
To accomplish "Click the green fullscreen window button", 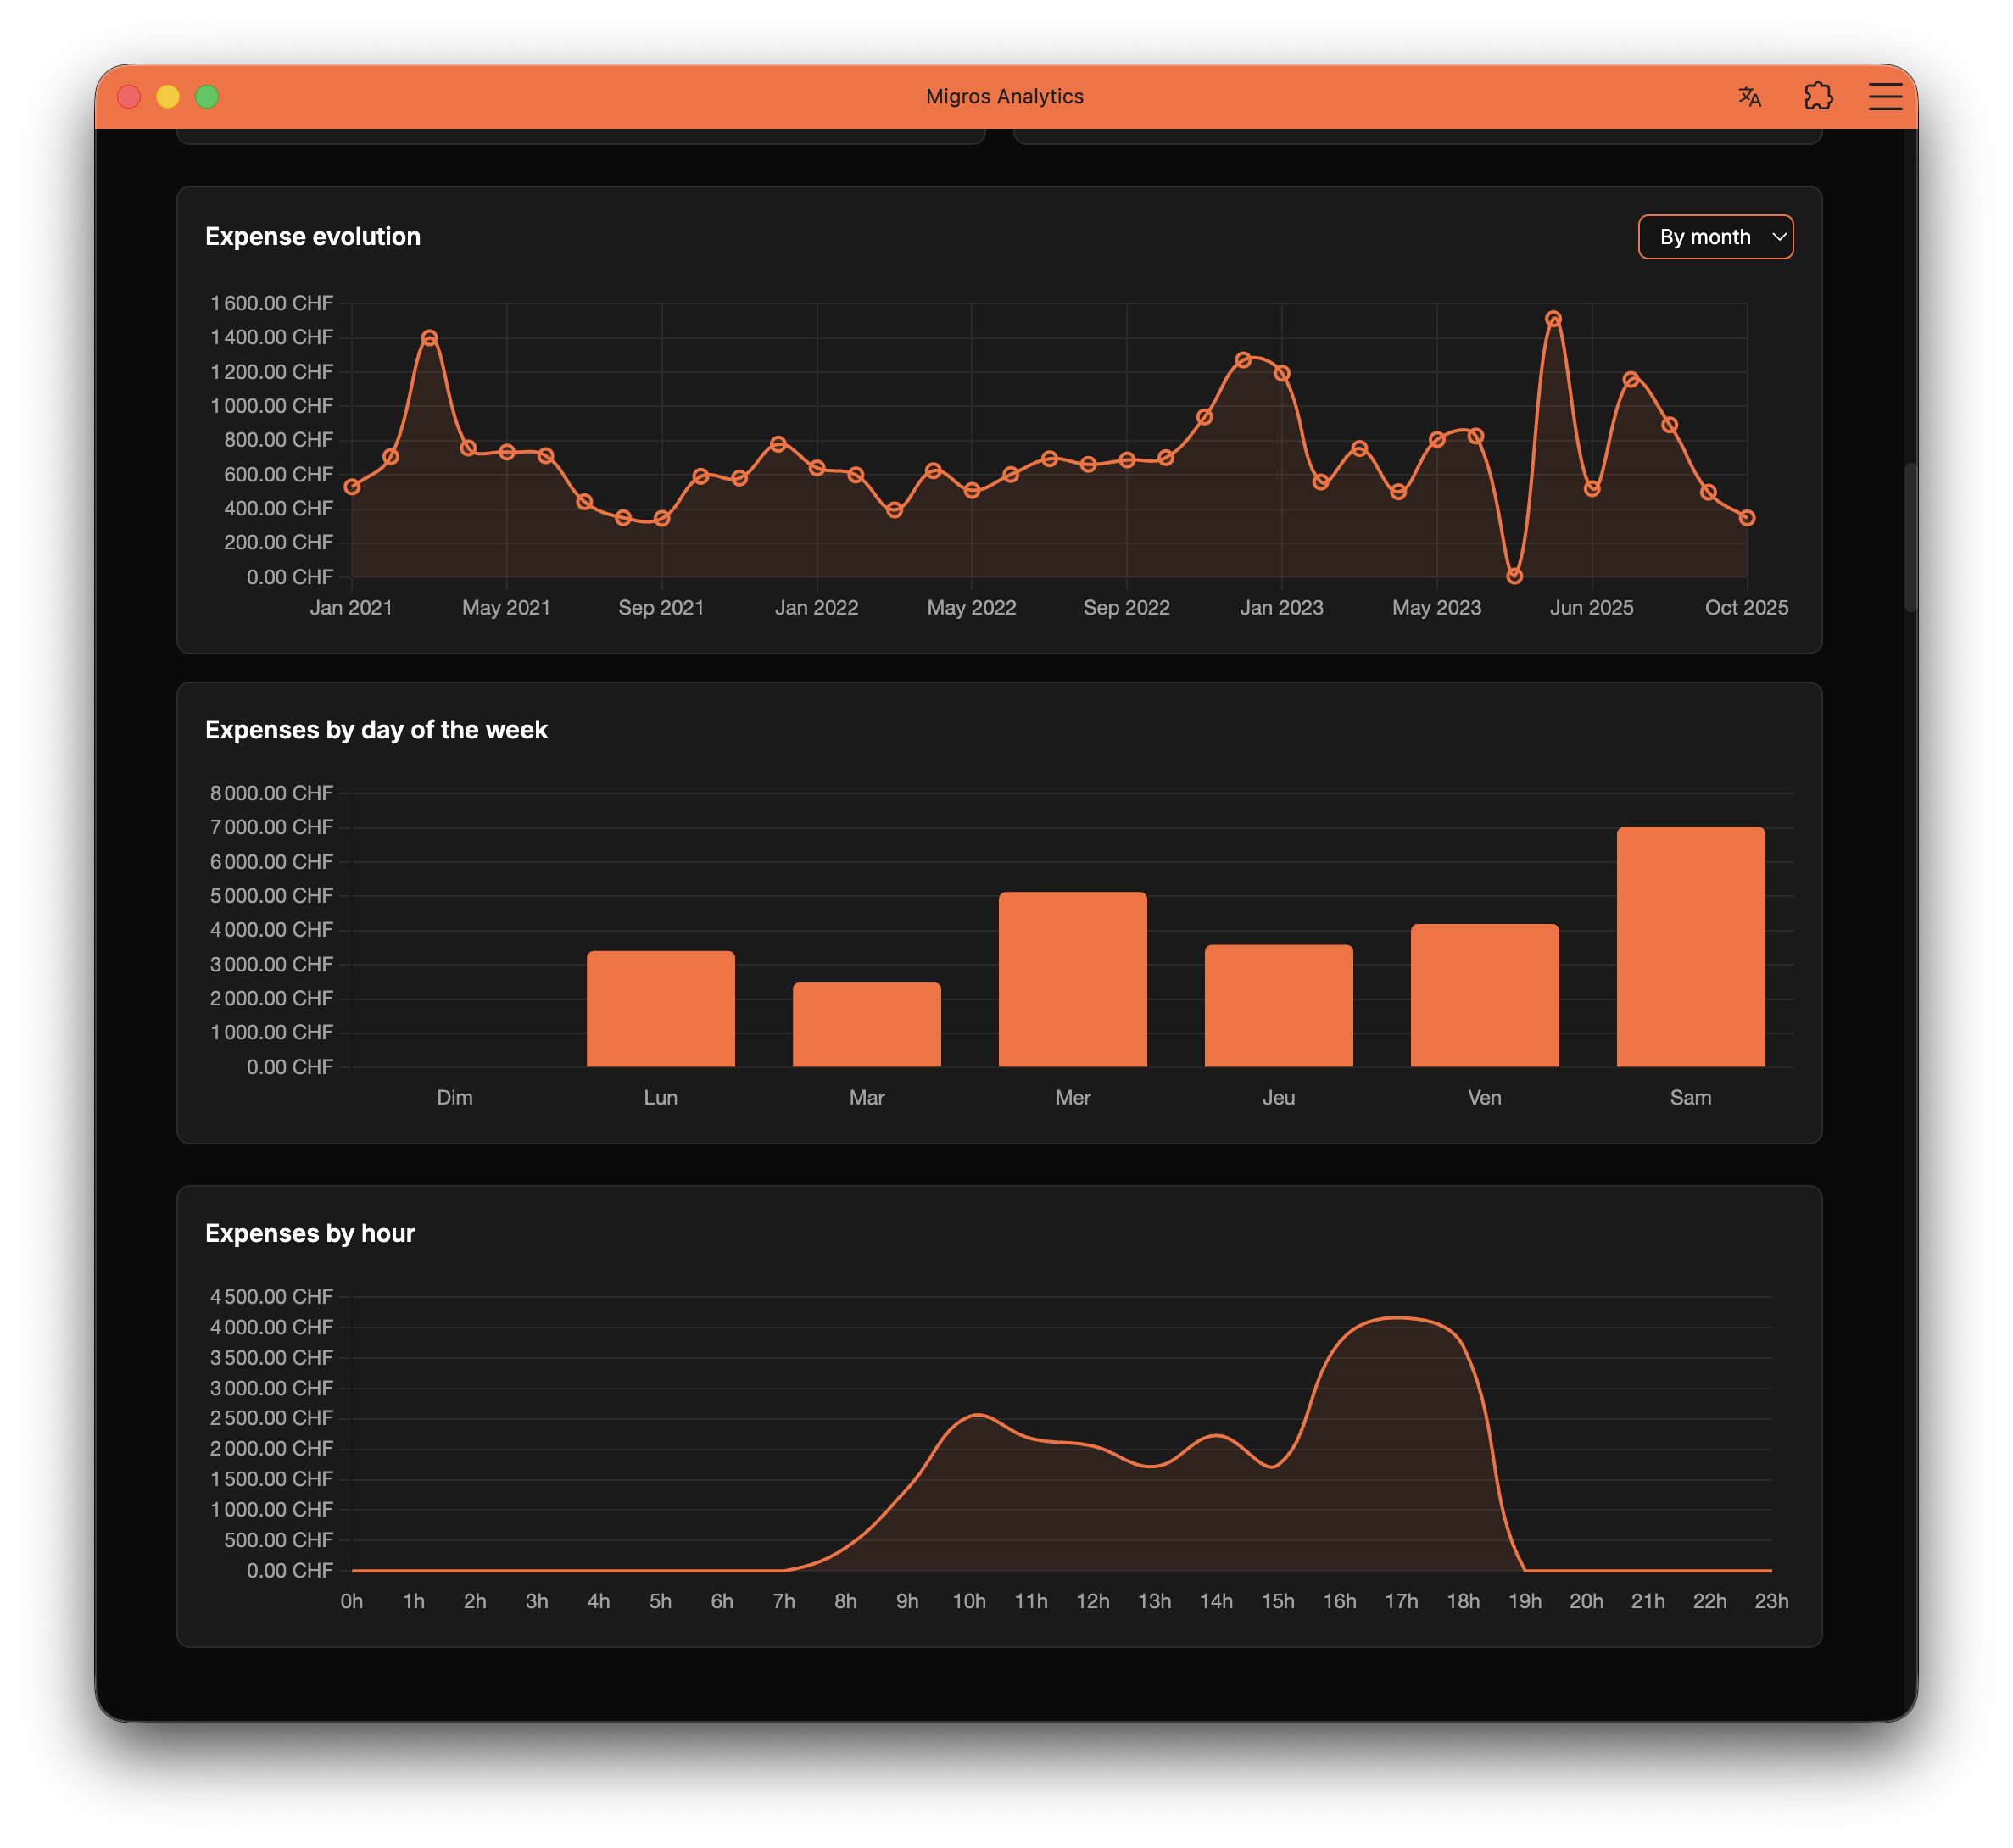I will click(207, 96).
